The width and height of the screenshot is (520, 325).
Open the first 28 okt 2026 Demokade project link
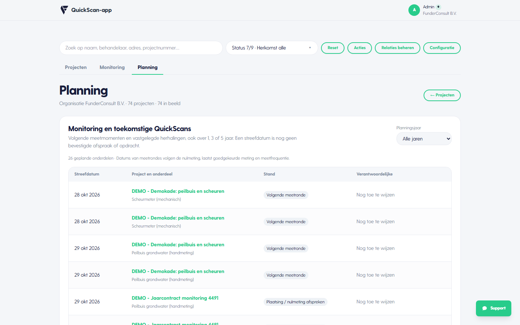[178, 191]
